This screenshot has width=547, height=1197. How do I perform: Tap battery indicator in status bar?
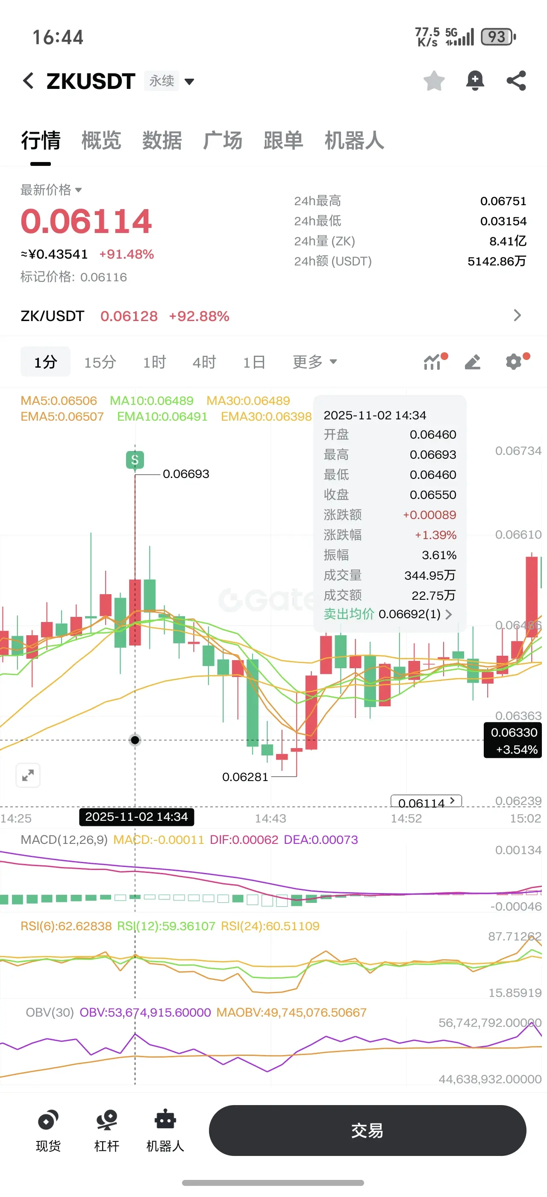[498, 37]
